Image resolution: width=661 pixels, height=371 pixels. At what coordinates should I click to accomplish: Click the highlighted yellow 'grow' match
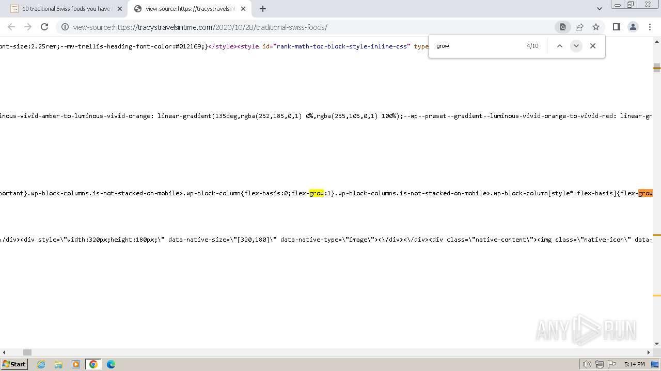coord(317,193)
